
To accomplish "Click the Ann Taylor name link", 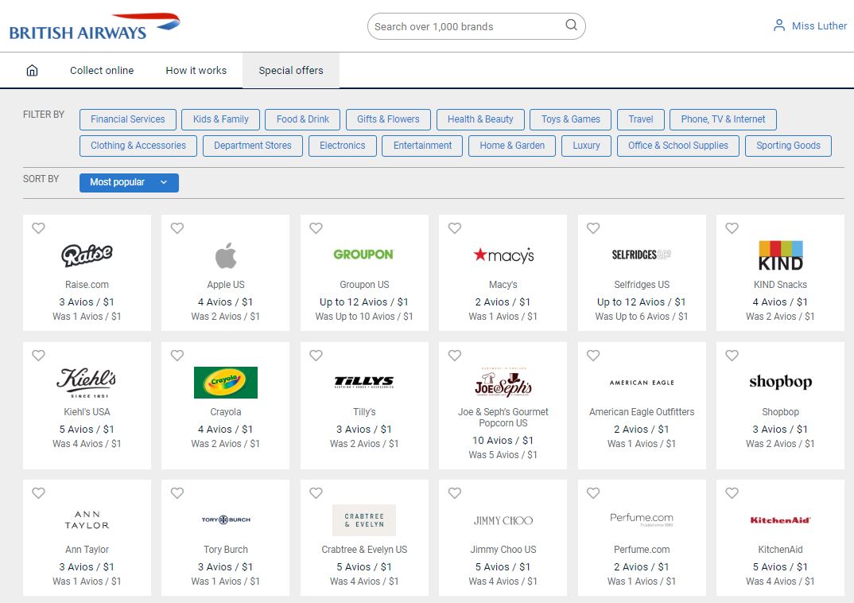I will click(87, 550).
